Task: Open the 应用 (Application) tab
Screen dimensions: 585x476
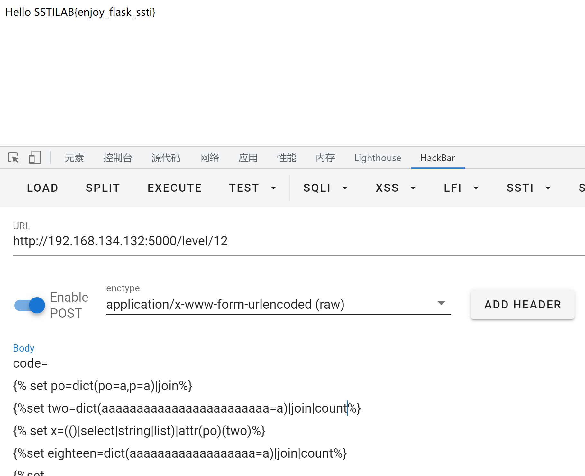Action: 248,158
